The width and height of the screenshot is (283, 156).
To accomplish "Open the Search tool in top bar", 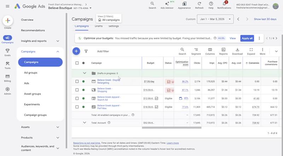I will 152,5.
